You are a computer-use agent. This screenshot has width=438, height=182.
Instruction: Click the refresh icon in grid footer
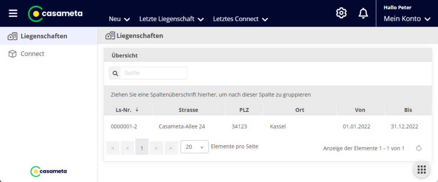(x=419, y=148)
